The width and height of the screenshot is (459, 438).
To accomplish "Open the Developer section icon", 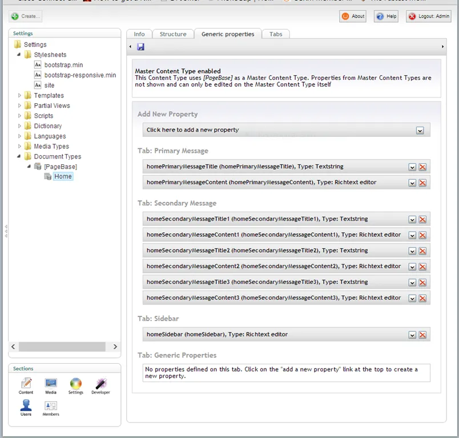I will pyautogui.click(x=100, y=384).
